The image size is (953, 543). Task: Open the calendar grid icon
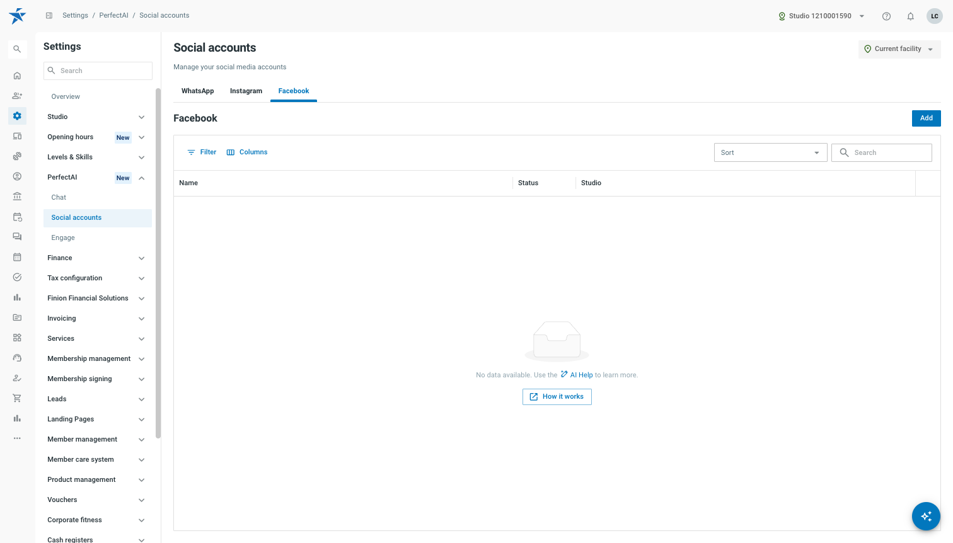(17, 257)
